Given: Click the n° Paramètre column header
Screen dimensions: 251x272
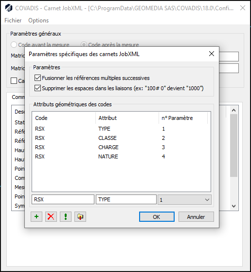Looking at the screenshot, I should 183,118.
